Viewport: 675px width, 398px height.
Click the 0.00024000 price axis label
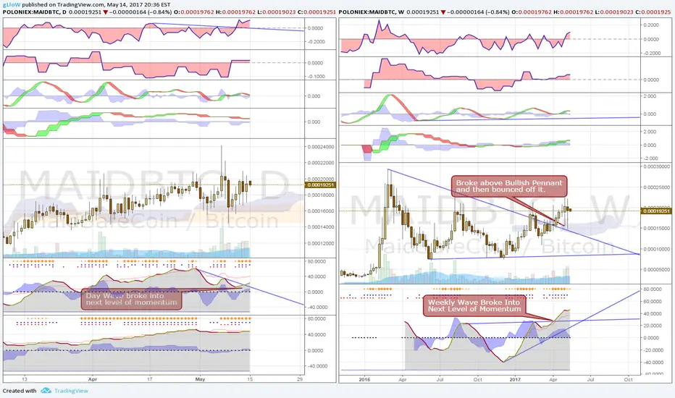coord(321,147)
